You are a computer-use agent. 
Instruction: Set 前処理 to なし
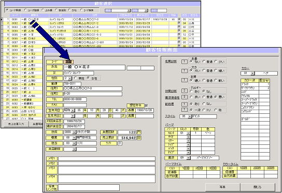[x=204, y=104]
